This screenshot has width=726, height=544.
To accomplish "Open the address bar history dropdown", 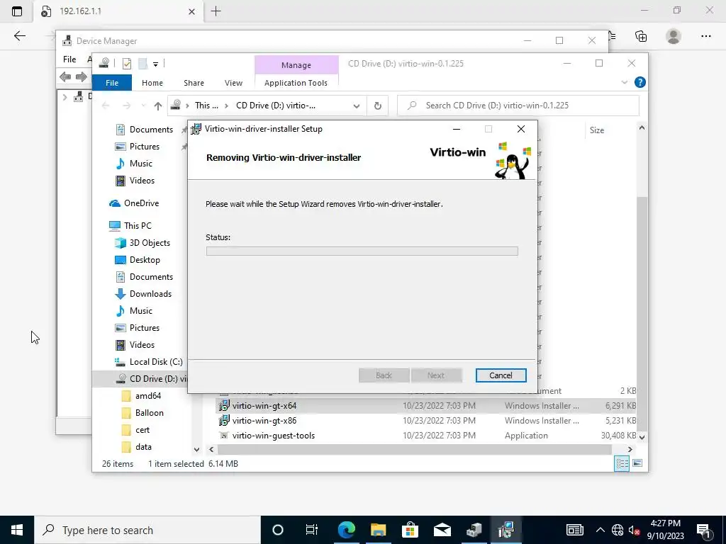I will point(356,106).
